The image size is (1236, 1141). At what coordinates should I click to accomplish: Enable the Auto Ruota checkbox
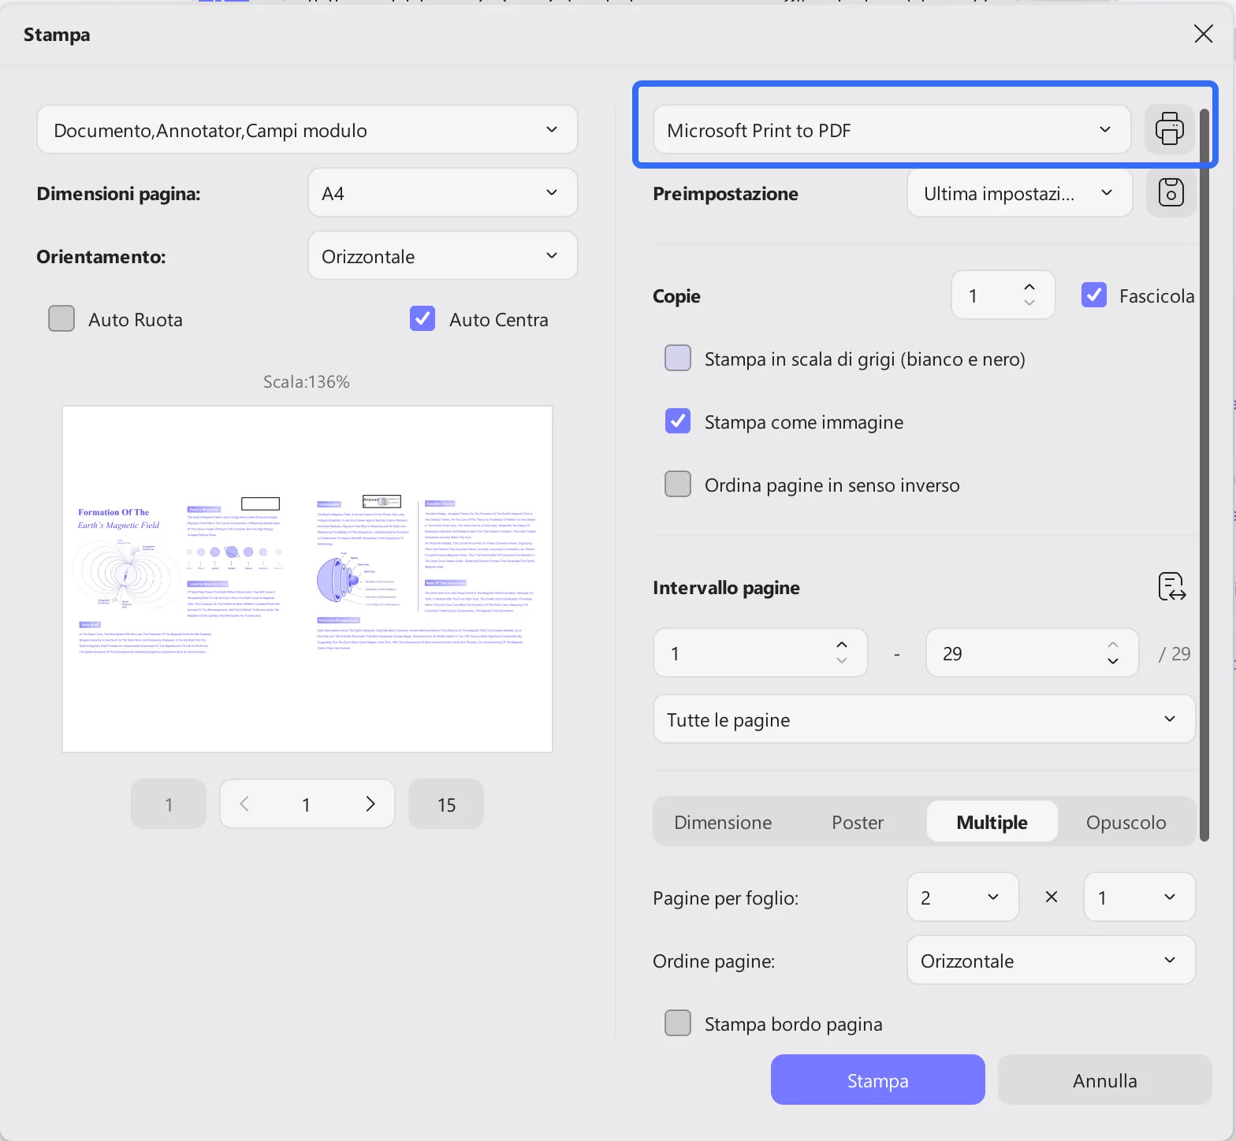pos(61,319)
